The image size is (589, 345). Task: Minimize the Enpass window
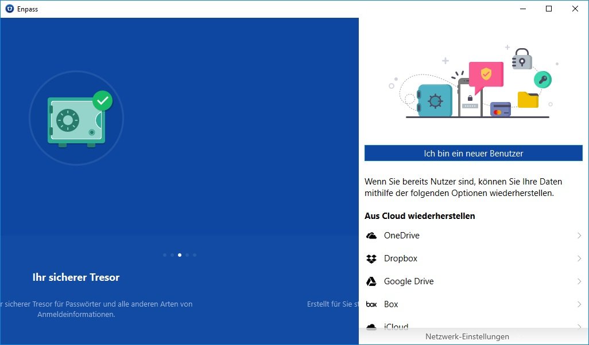(x=523, y=9)
